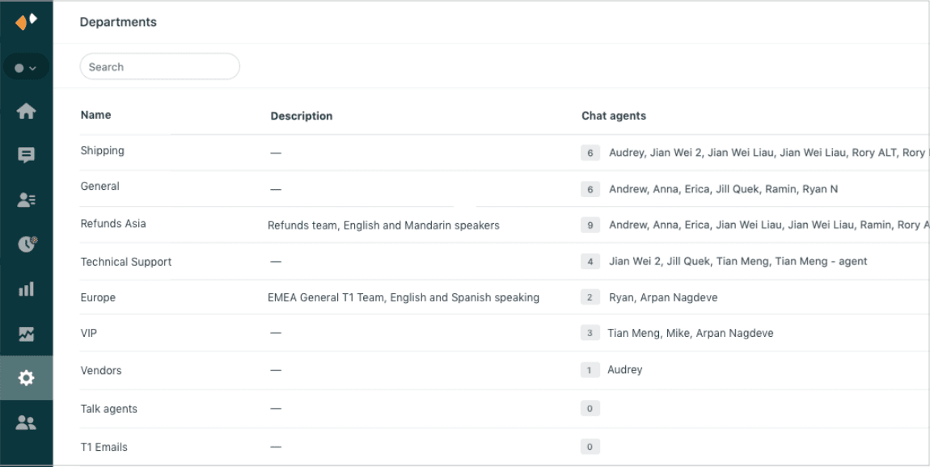The width and height of the screenshot is (930, 467).
Task: Open the agent status dropdown
Action: [25, 66]
